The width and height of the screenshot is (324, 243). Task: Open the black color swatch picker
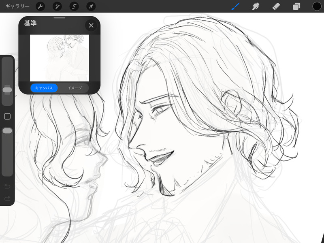click(x=317, y=6)
